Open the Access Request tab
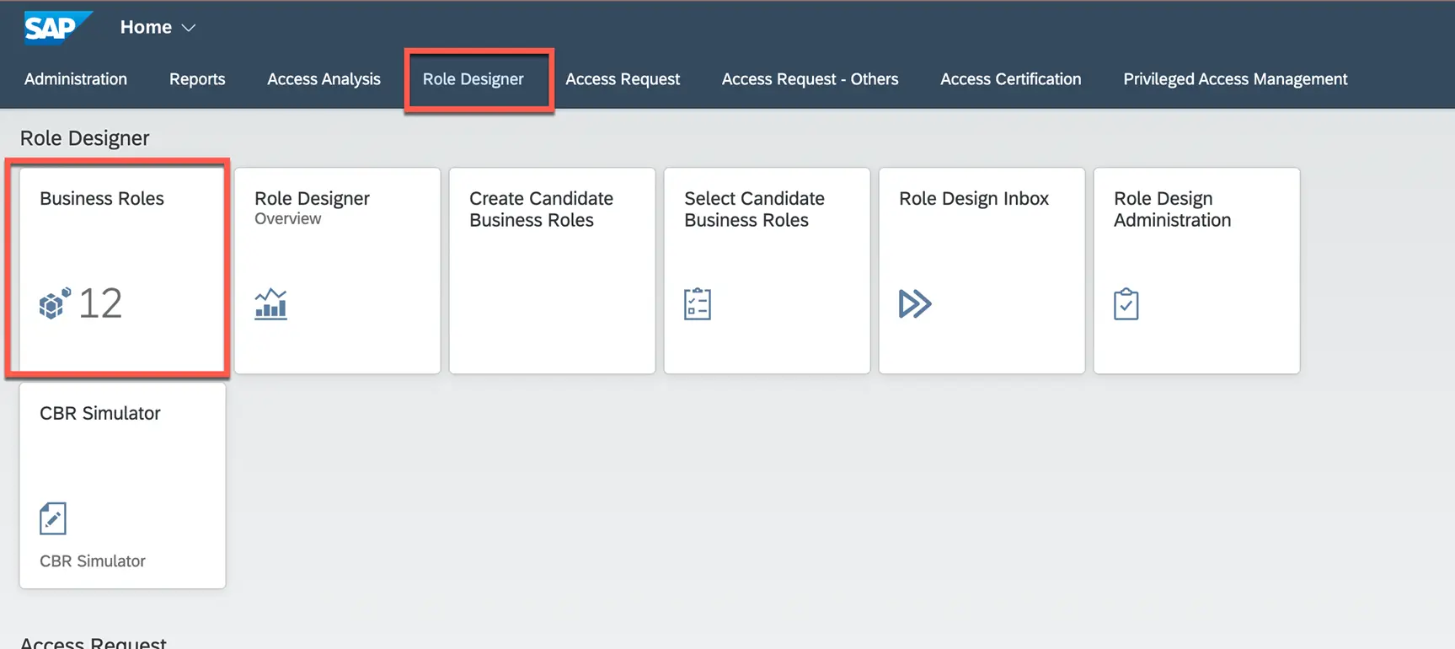This screenshot has height=649, width=1455. click(623, 79)
